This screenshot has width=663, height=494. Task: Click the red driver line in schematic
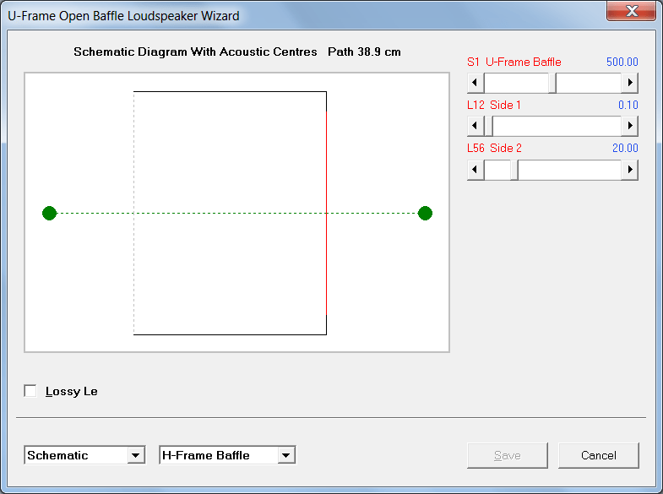326,213
